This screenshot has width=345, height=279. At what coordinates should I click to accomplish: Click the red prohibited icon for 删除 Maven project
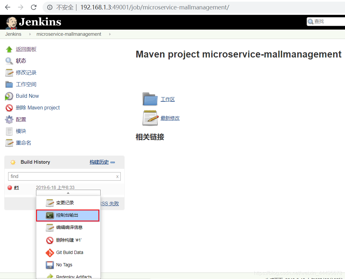coord(9,108)
